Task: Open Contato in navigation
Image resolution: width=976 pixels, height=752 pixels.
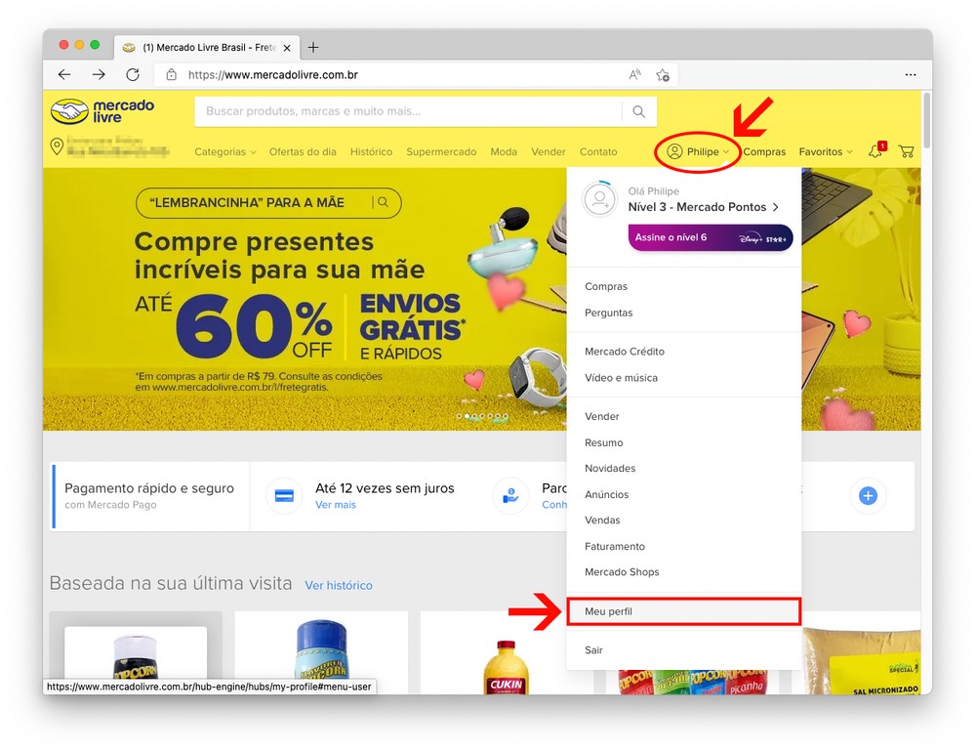Action: tap(598, 152)
